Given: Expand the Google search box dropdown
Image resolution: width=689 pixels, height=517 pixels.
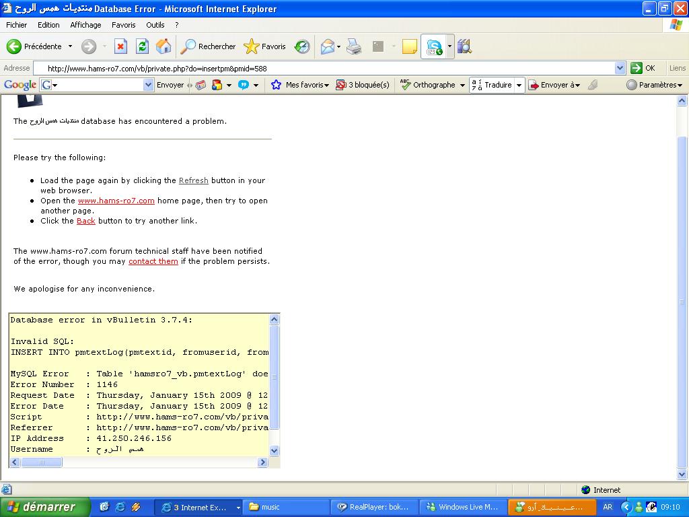Looking at the screenshot, I should (x=149, y=85).
